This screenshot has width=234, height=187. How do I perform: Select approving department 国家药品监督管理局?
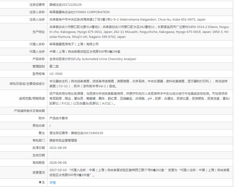(x=63, y=140)
